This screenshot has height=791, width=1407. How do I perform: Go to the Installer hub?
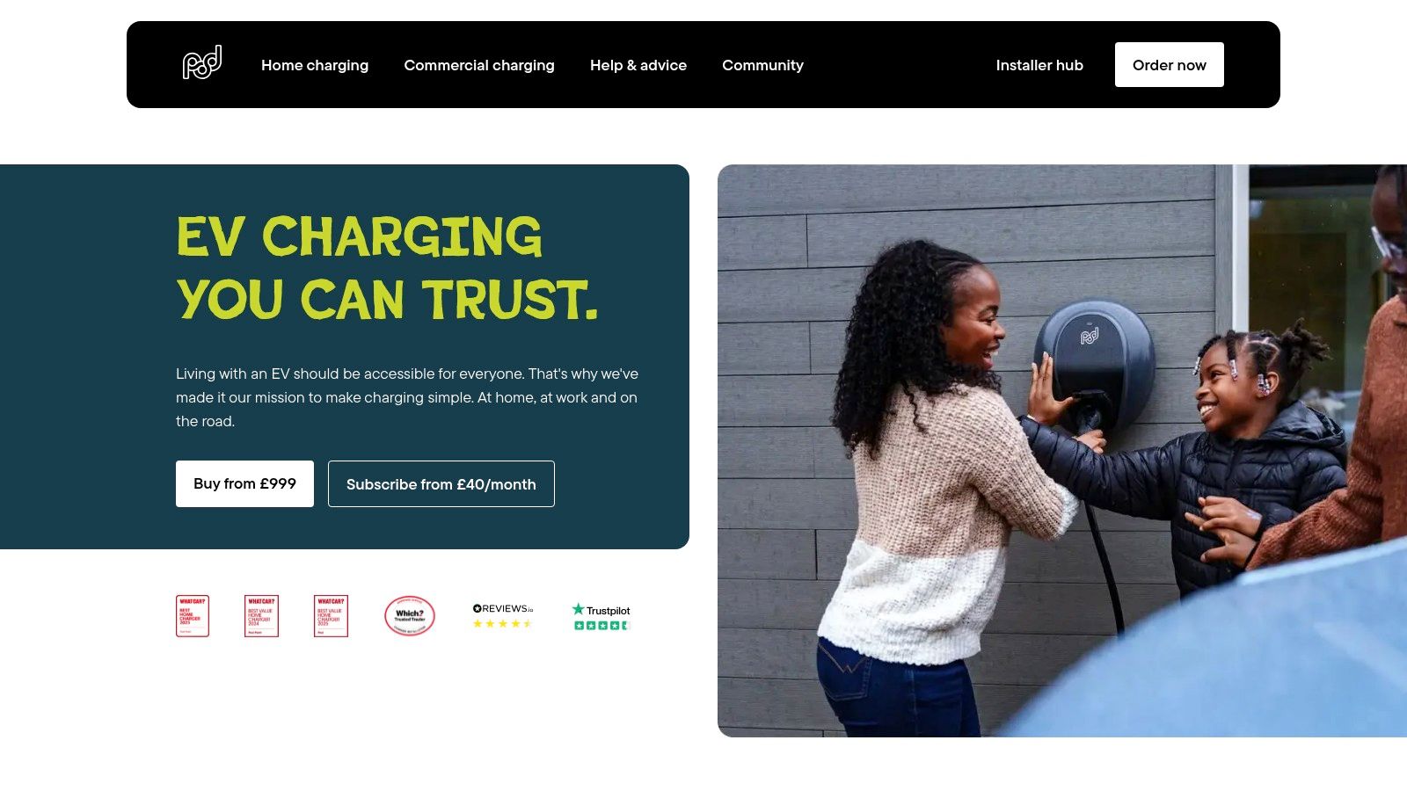[x=1039, y=65]
